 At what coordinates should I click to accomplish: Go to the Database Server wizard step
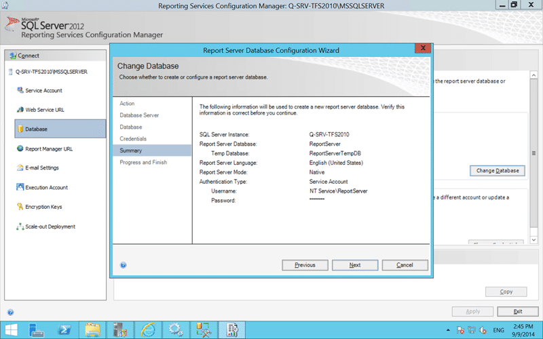tap(139, 115)
